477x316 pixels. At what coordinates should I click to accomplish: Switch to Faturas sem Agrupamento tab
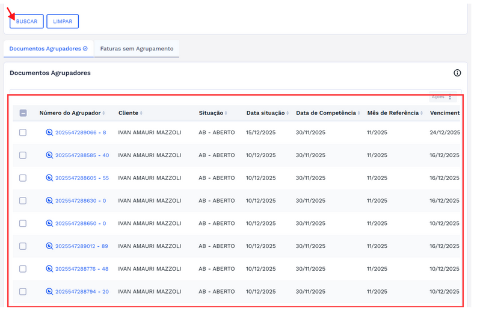pos(137,49)
